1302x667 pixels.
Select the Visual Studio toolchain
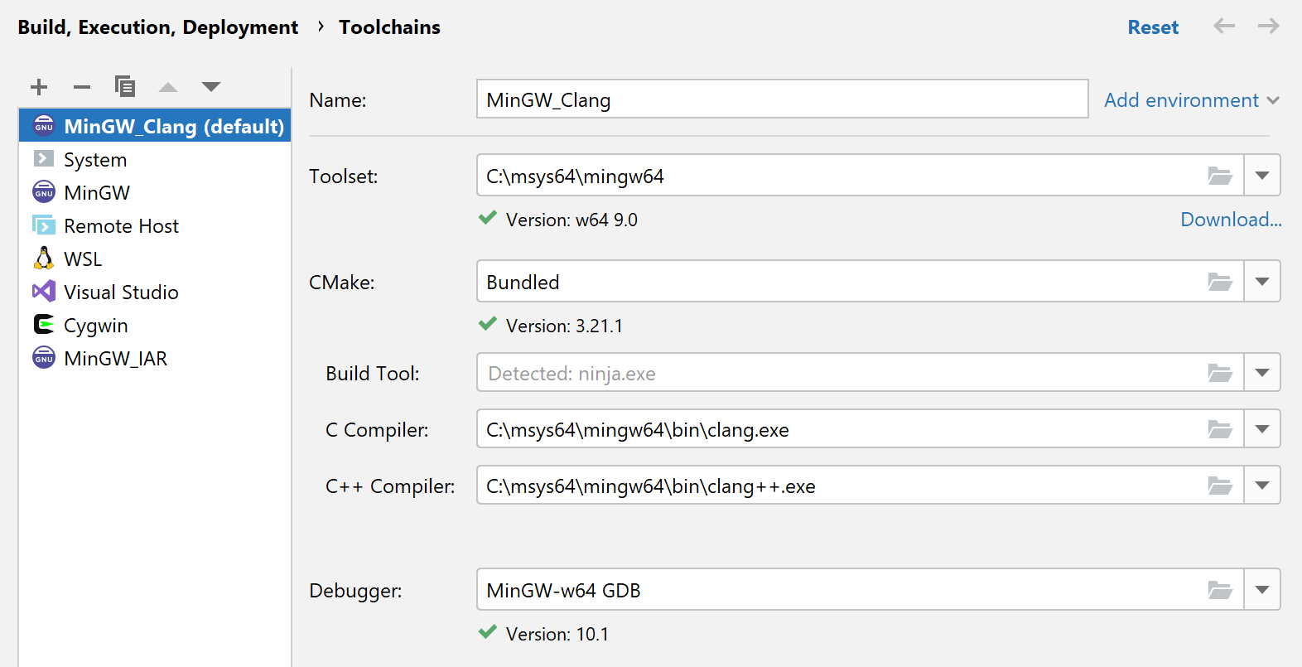[121, 292]
